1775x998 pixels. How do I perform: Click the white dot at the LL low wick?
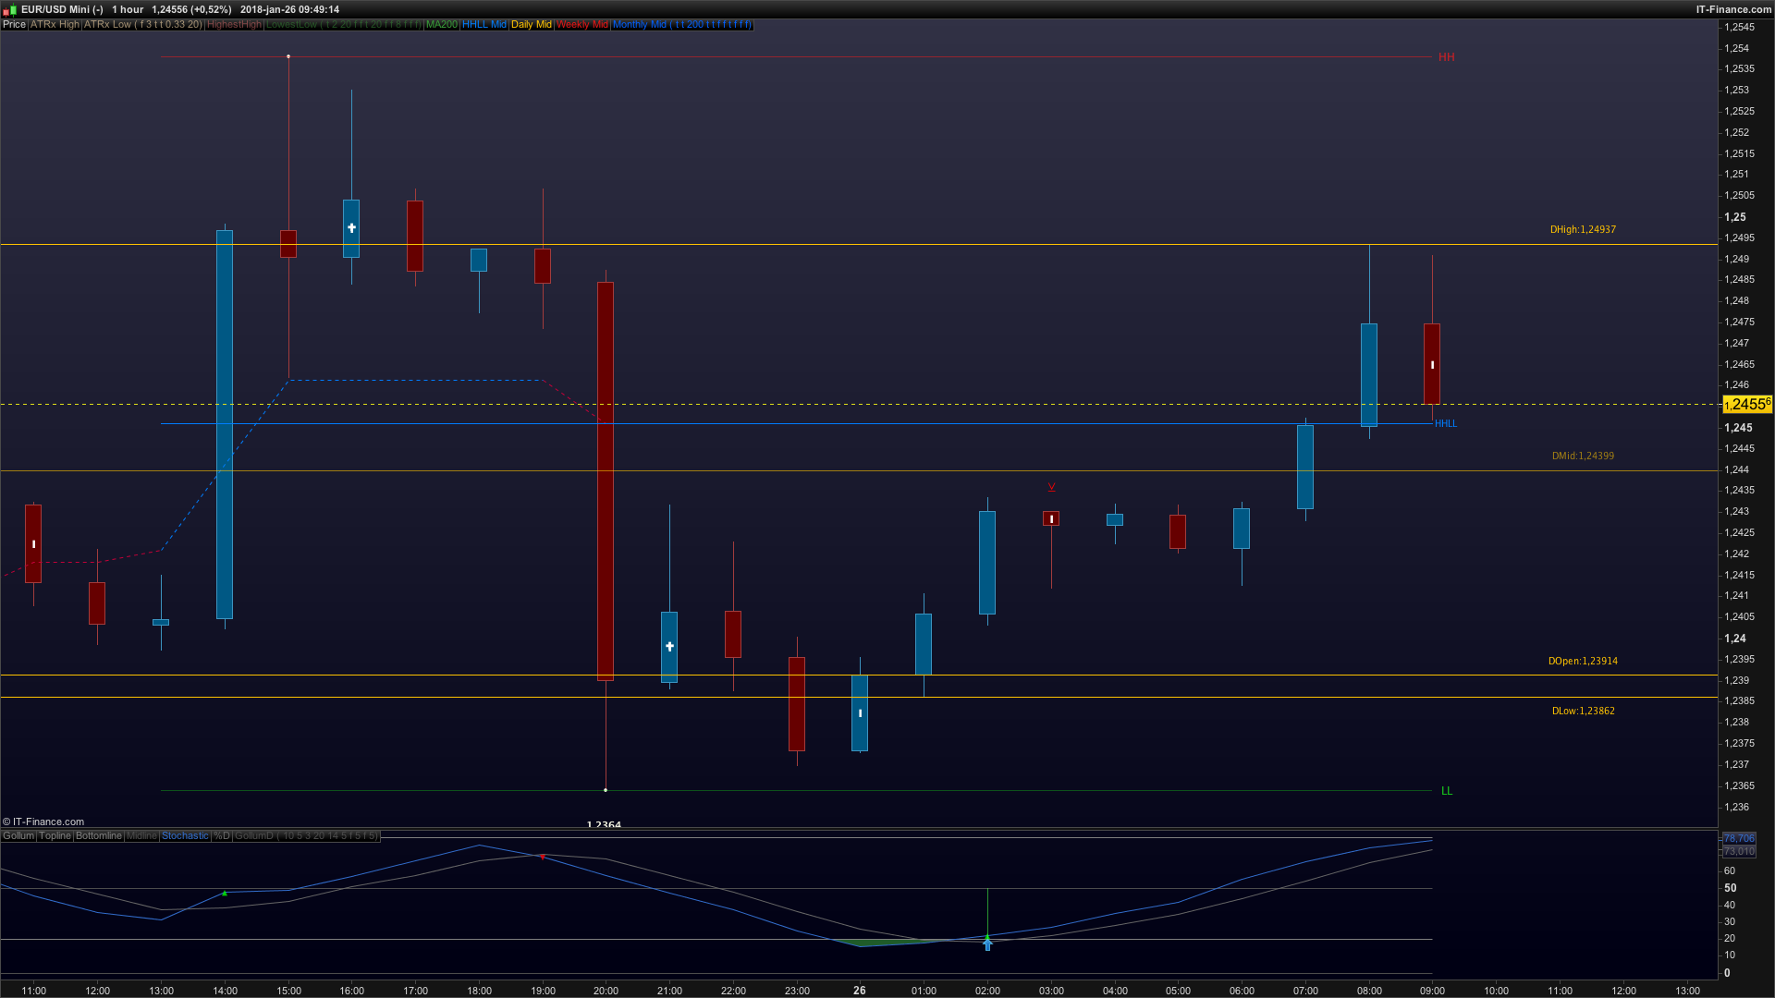pyautogui.click(x=606, y=790)
